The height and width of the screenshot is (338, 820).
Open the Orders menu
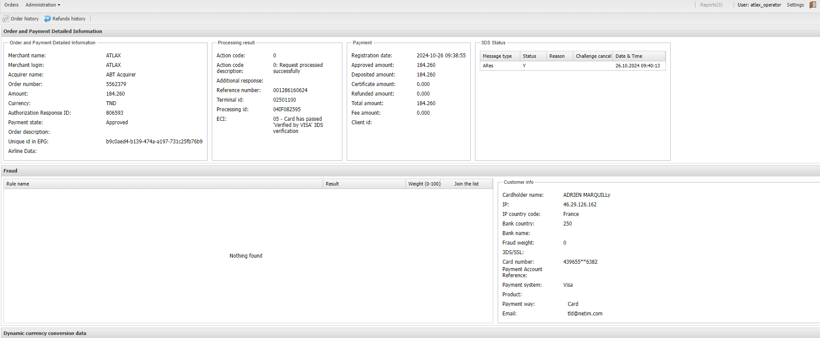[x=11, y=5]
